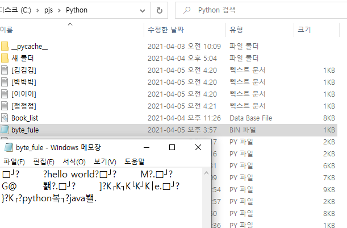
Task: Click the date 2021-04-05 오후 3:57
Action: point(182,130)
